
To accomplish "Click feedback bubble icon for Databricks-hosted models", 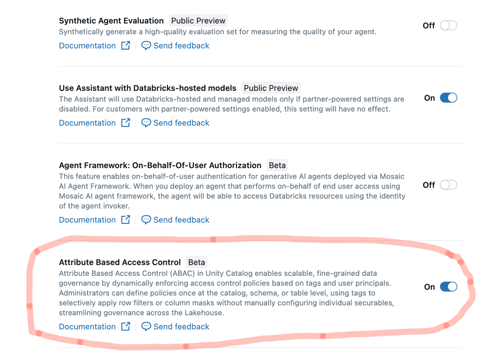I will point(146,123).
